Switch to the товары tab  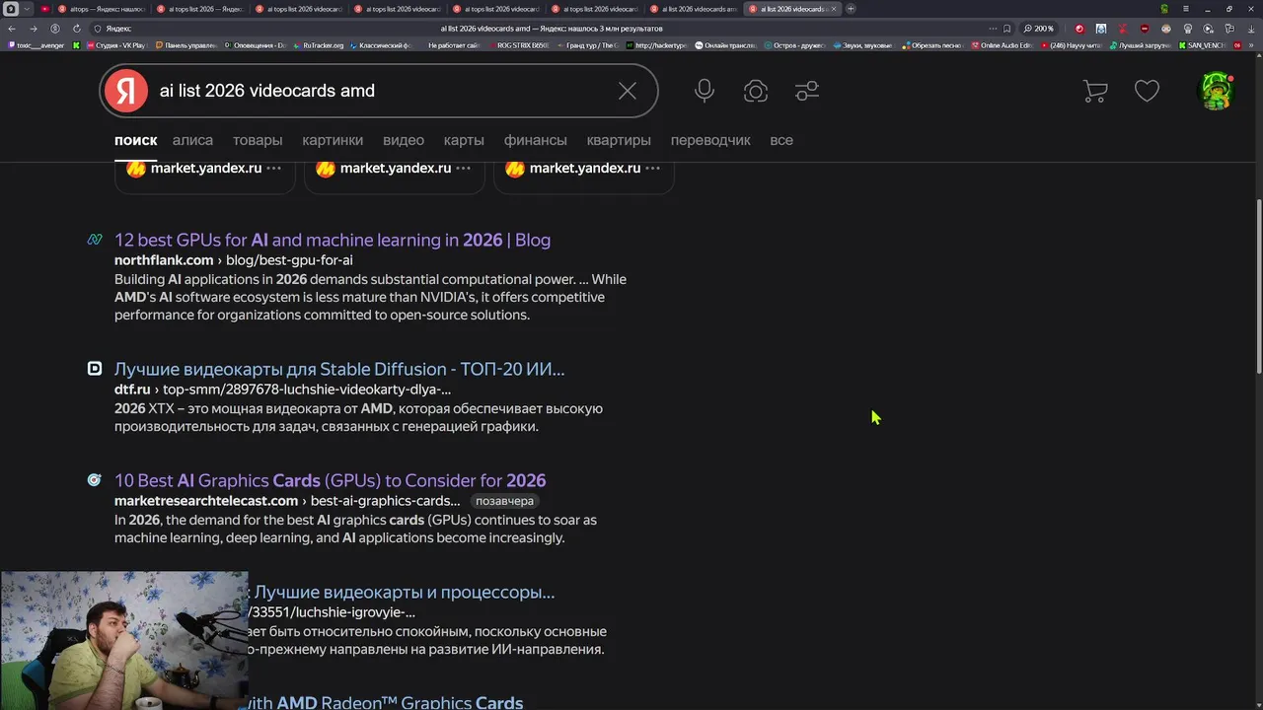pyautogui.click(x=258, y=140)
